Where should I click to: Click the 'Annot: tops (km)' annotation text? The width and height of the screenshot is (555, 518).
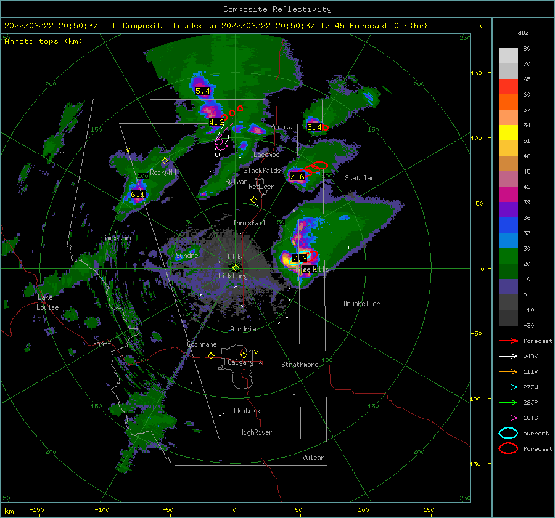(43, 41)
